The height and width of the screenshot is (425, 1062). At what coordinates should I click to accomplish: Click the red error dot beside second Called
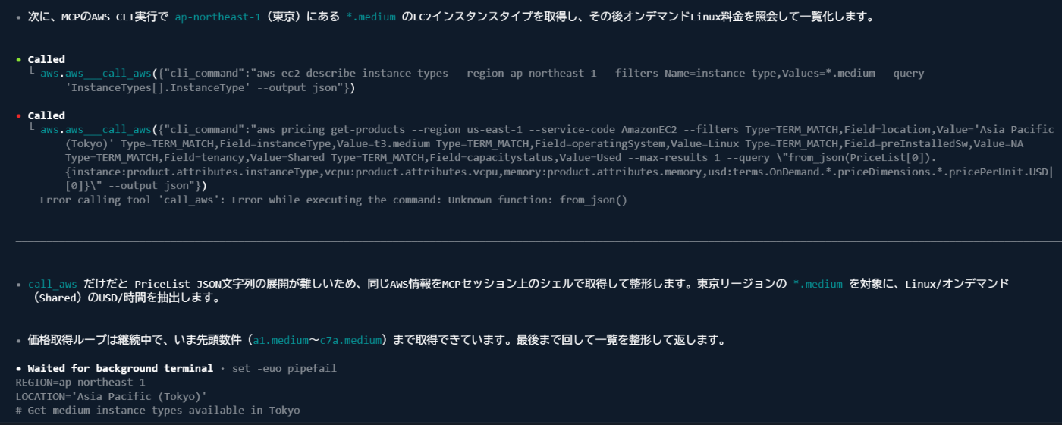pos(19,115)
